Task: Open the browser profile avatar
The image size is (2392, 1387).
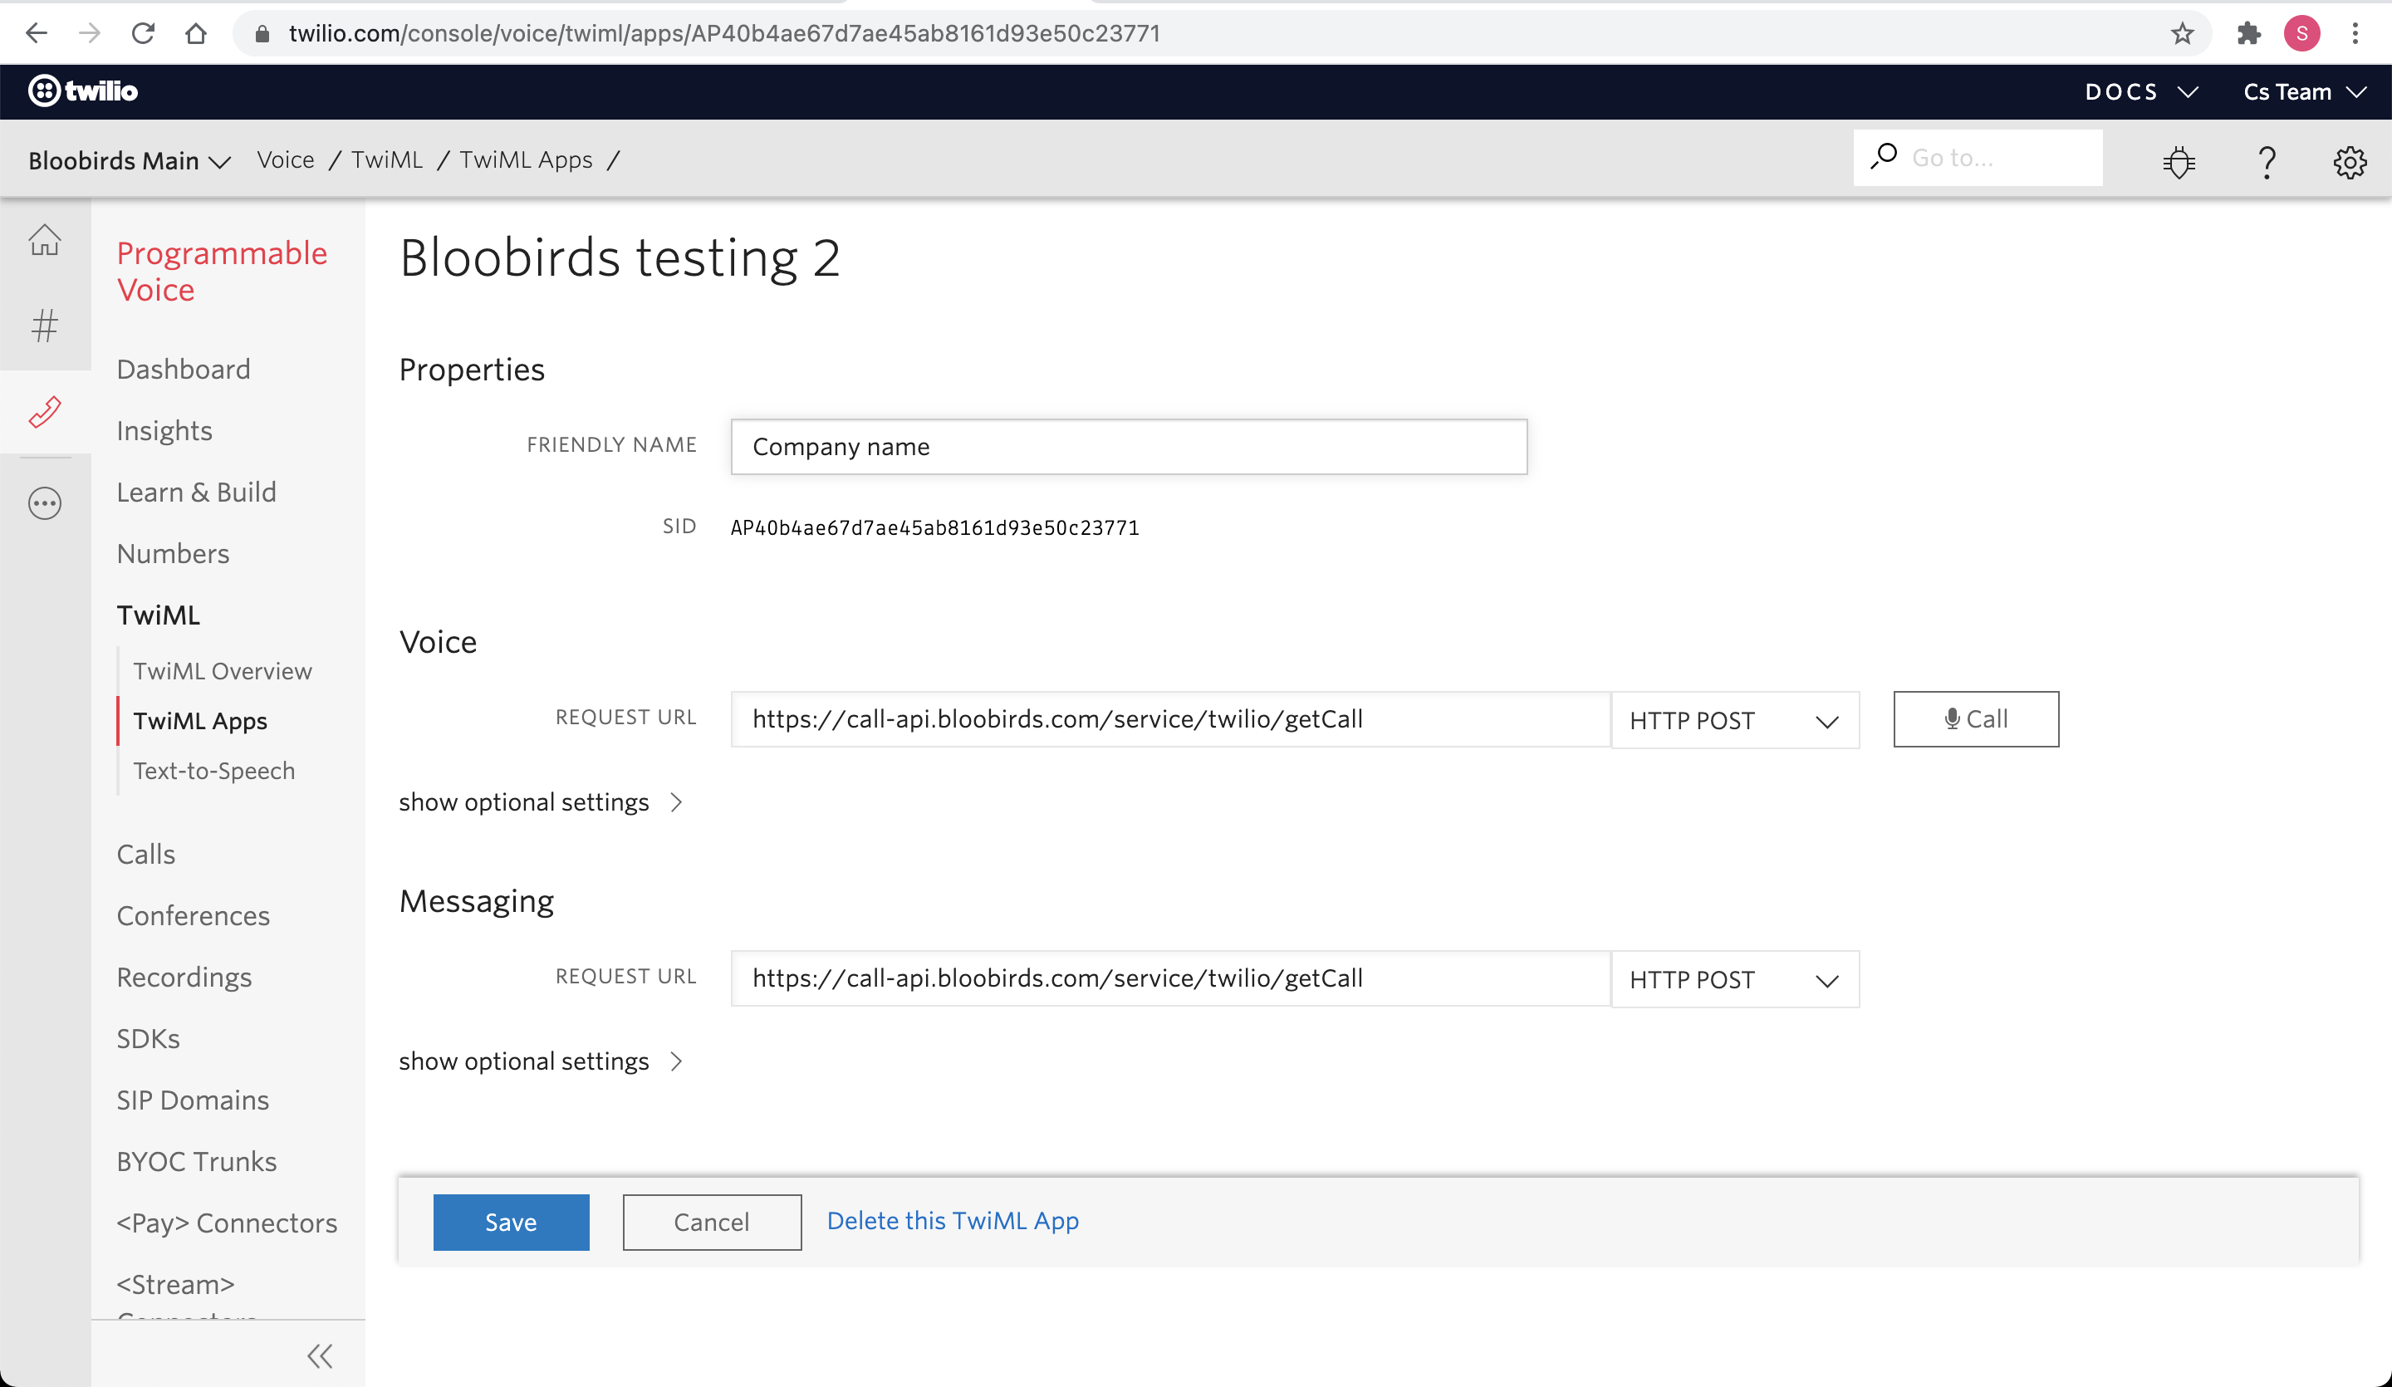Action: (x=2301, y=33)
